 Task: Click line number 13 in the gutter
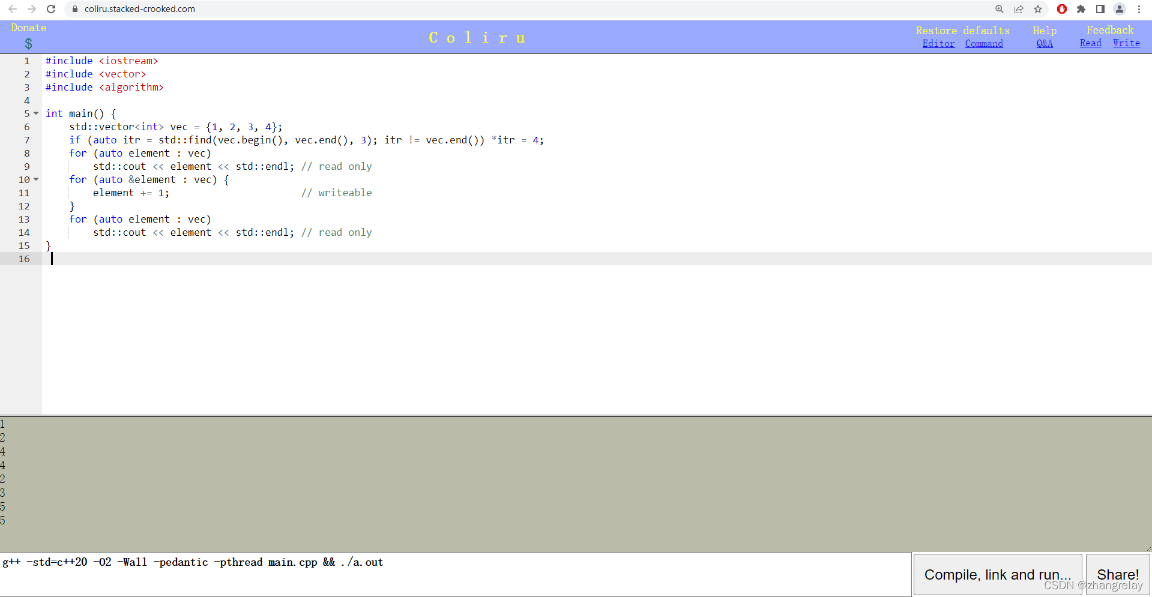tap(24, 219)
